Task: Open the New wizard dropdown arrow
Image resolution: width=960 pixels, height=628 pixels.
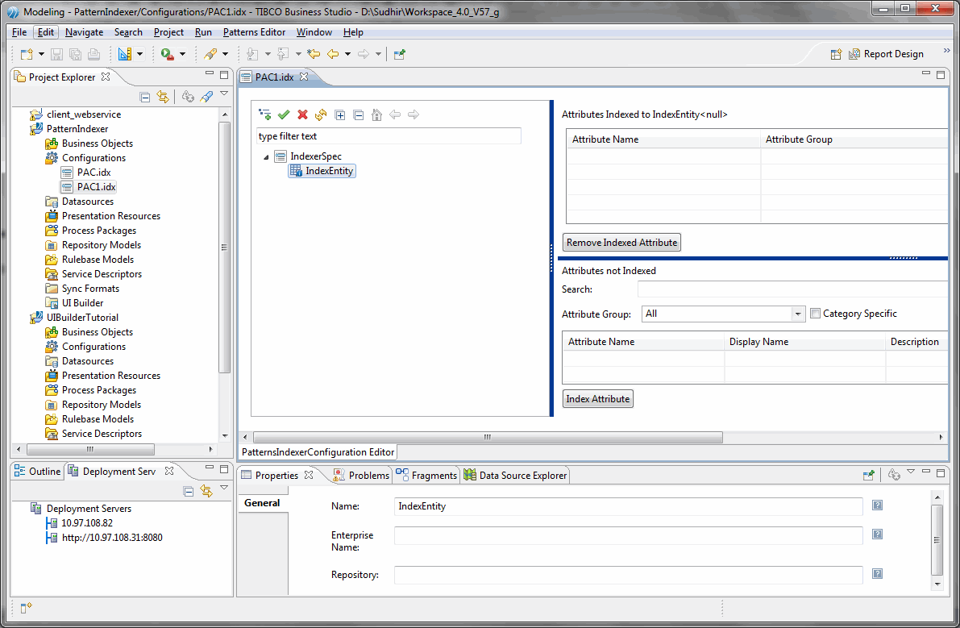Action: (41, 54)
